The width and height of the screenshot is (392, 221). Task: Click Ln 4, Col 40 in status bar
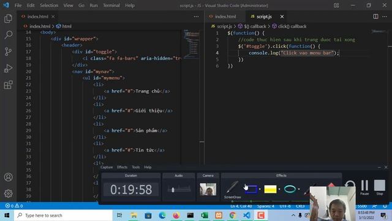(x=241, y=206)
